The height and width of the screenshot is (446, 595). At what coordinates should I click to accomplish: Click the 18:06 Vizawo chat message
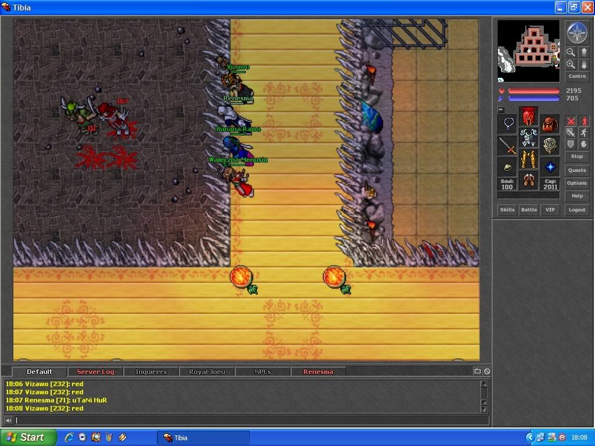click(44, 384)
